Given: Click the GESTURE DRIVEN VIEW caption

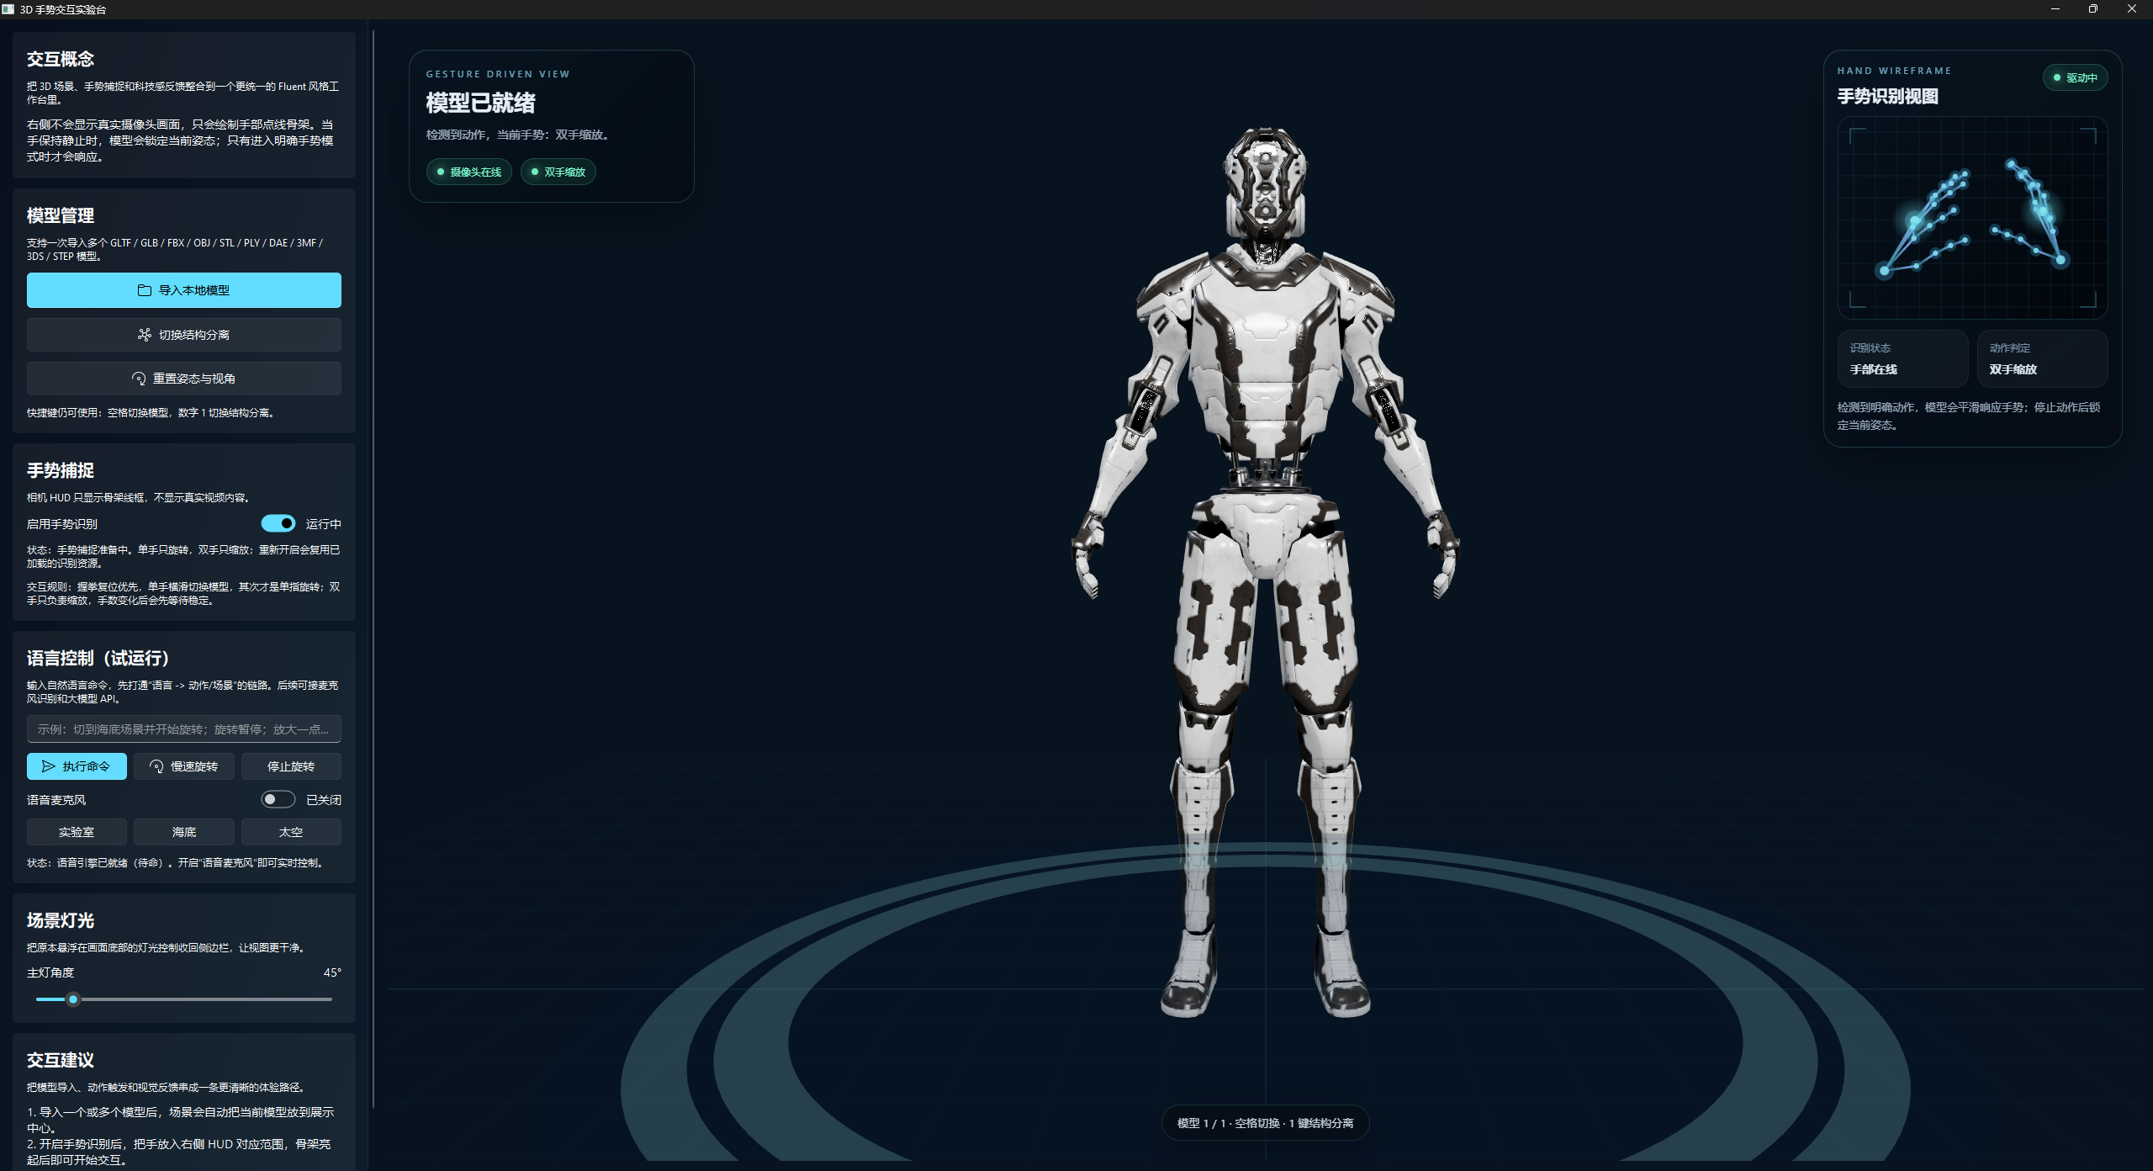Looking at the screenshot, I should point(498,74).
